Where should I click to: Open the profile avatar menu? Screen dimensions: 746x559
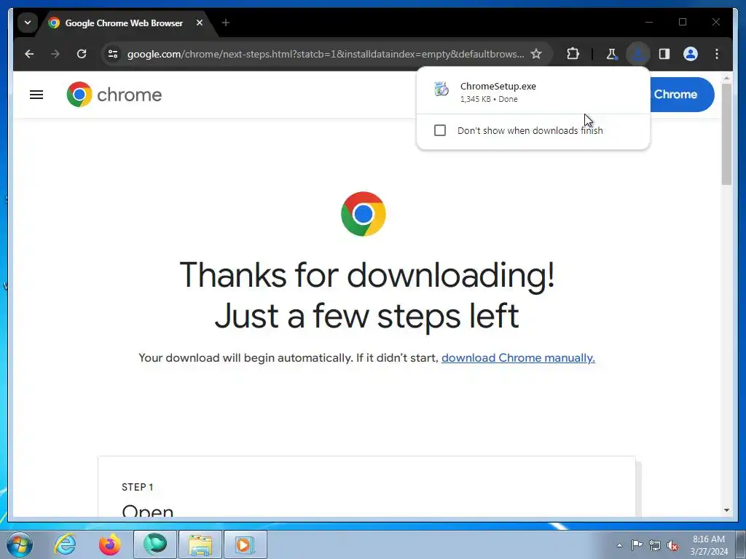pos(691,54)
